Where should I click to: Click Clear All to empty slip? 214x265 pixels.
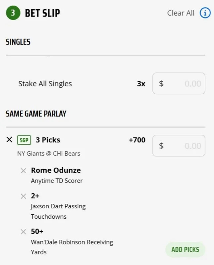(x=181, y=13)
